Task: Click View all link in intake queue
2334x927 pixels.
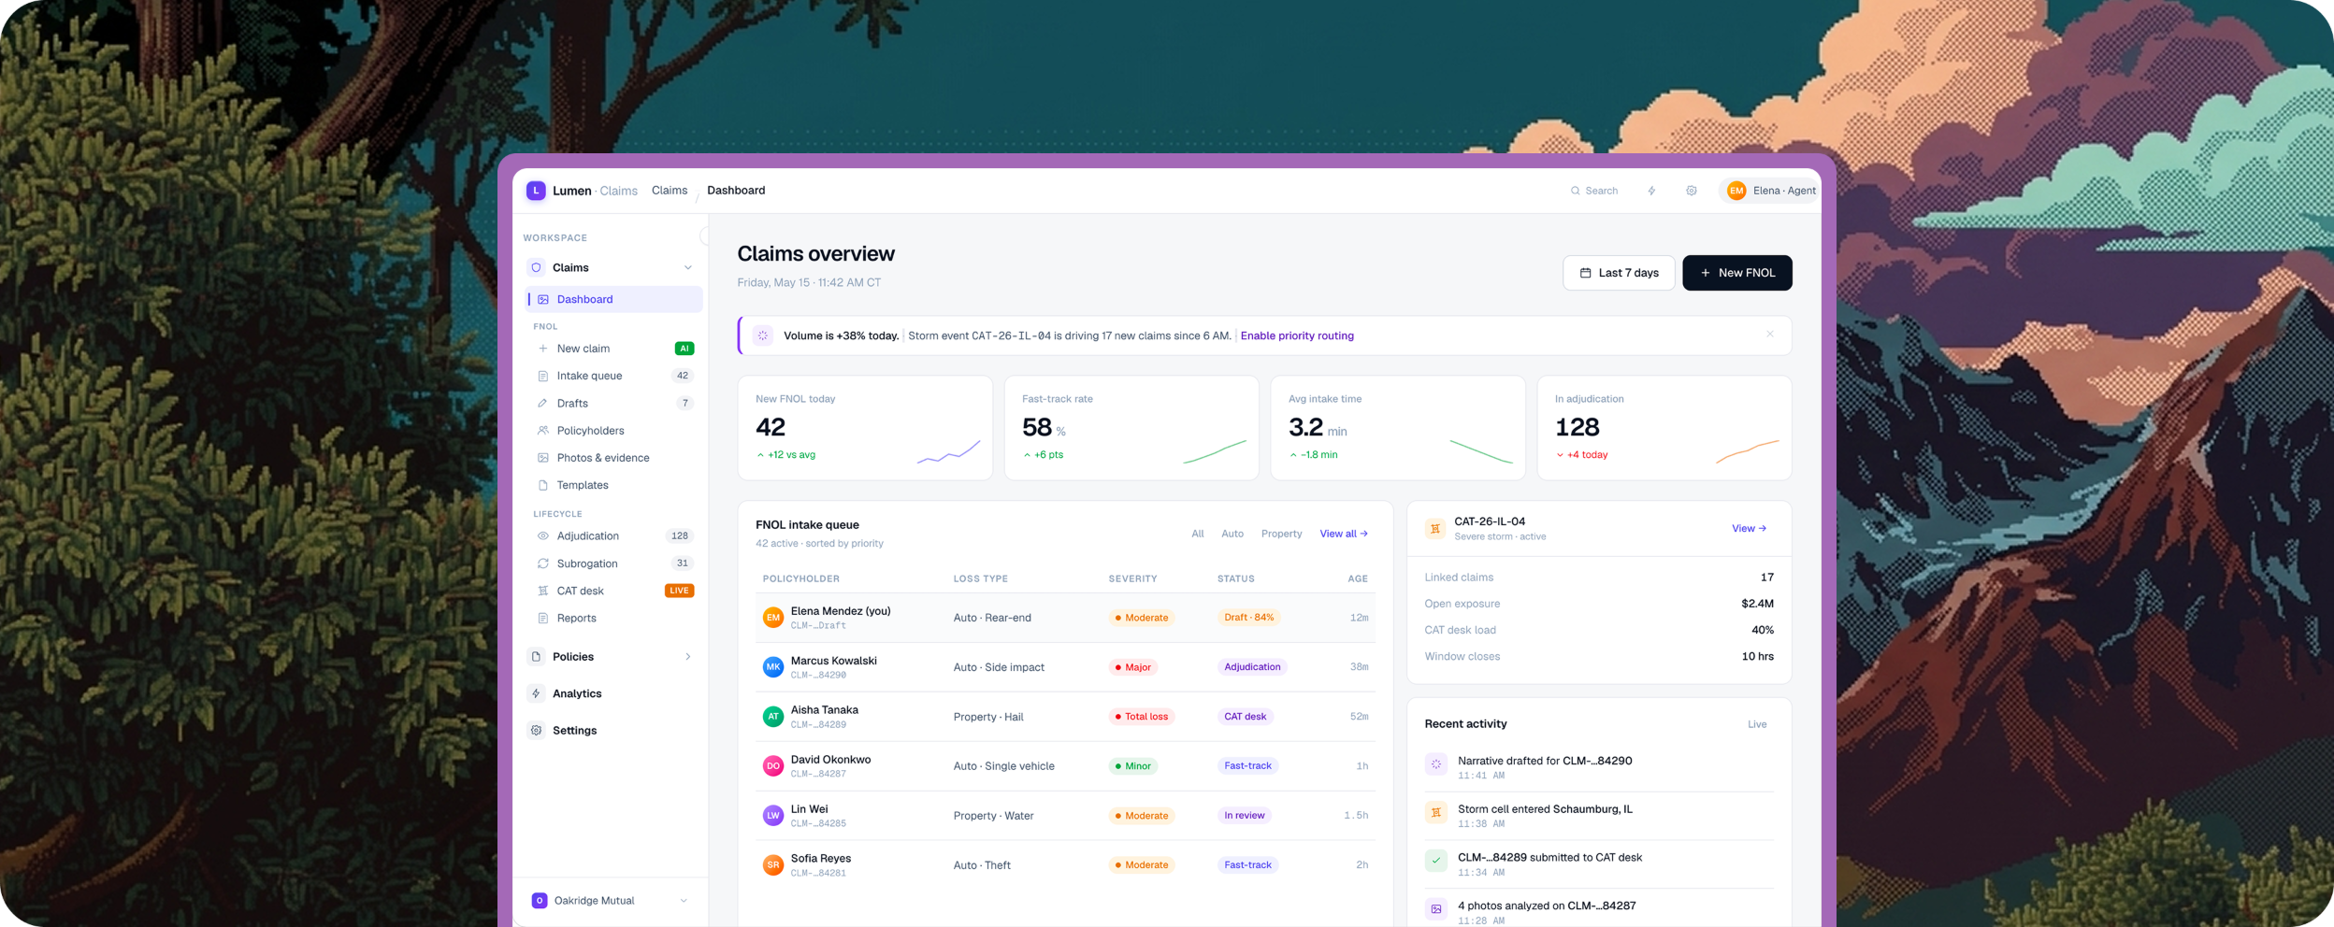Action: pos(1344,534)
